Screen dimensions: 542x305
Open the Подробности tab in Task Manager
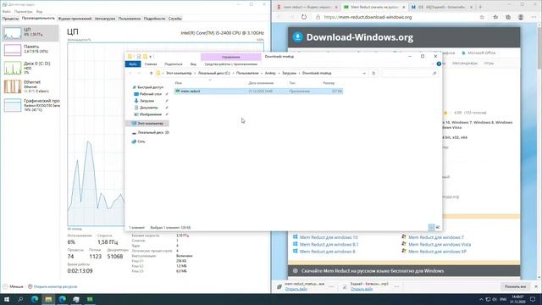tap(154, 19)
